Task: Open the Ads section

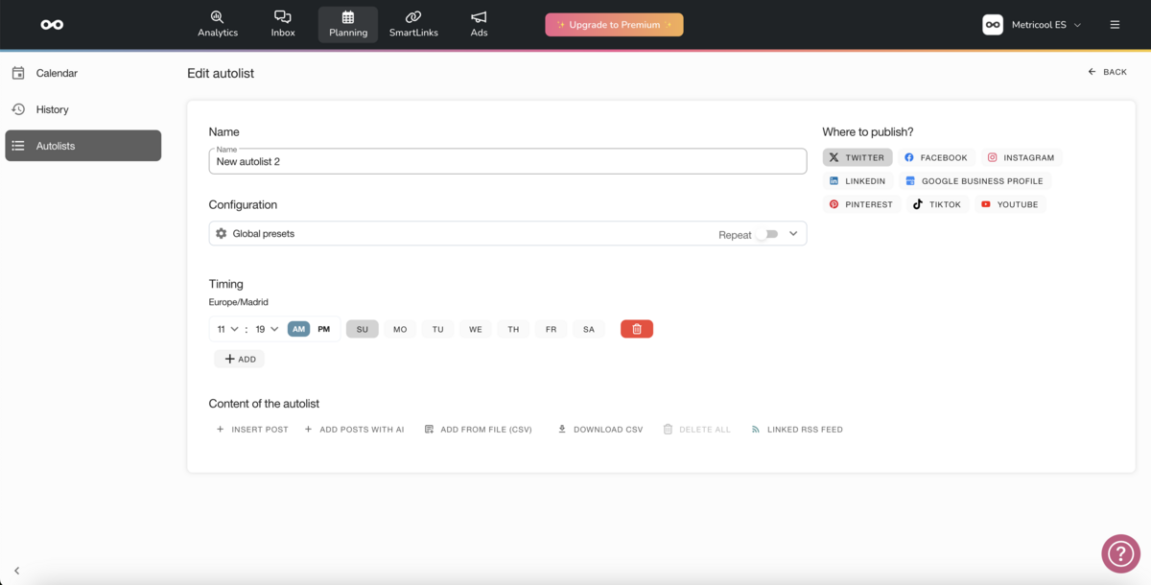Action: point(479,25)
